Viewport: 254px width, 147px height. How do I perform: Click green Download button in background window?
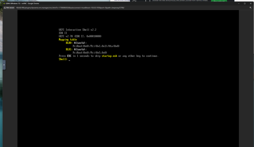(219, 1)
